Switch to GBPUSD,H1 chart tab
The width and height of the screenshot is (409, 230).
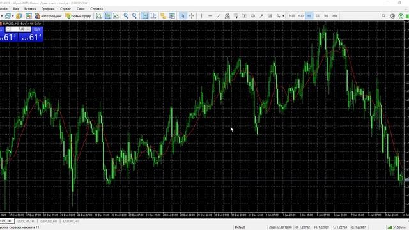coord(49,222)
